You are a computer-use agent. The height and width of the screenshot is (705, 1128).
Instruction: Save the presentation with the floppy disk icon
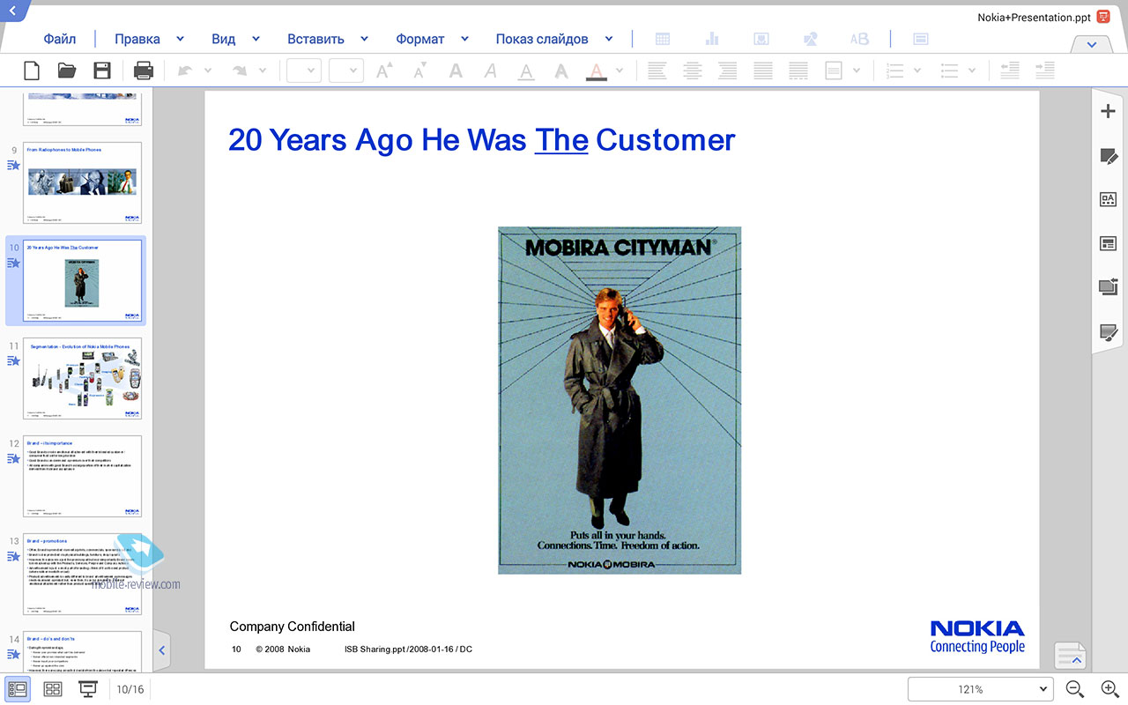coord(102,70)
